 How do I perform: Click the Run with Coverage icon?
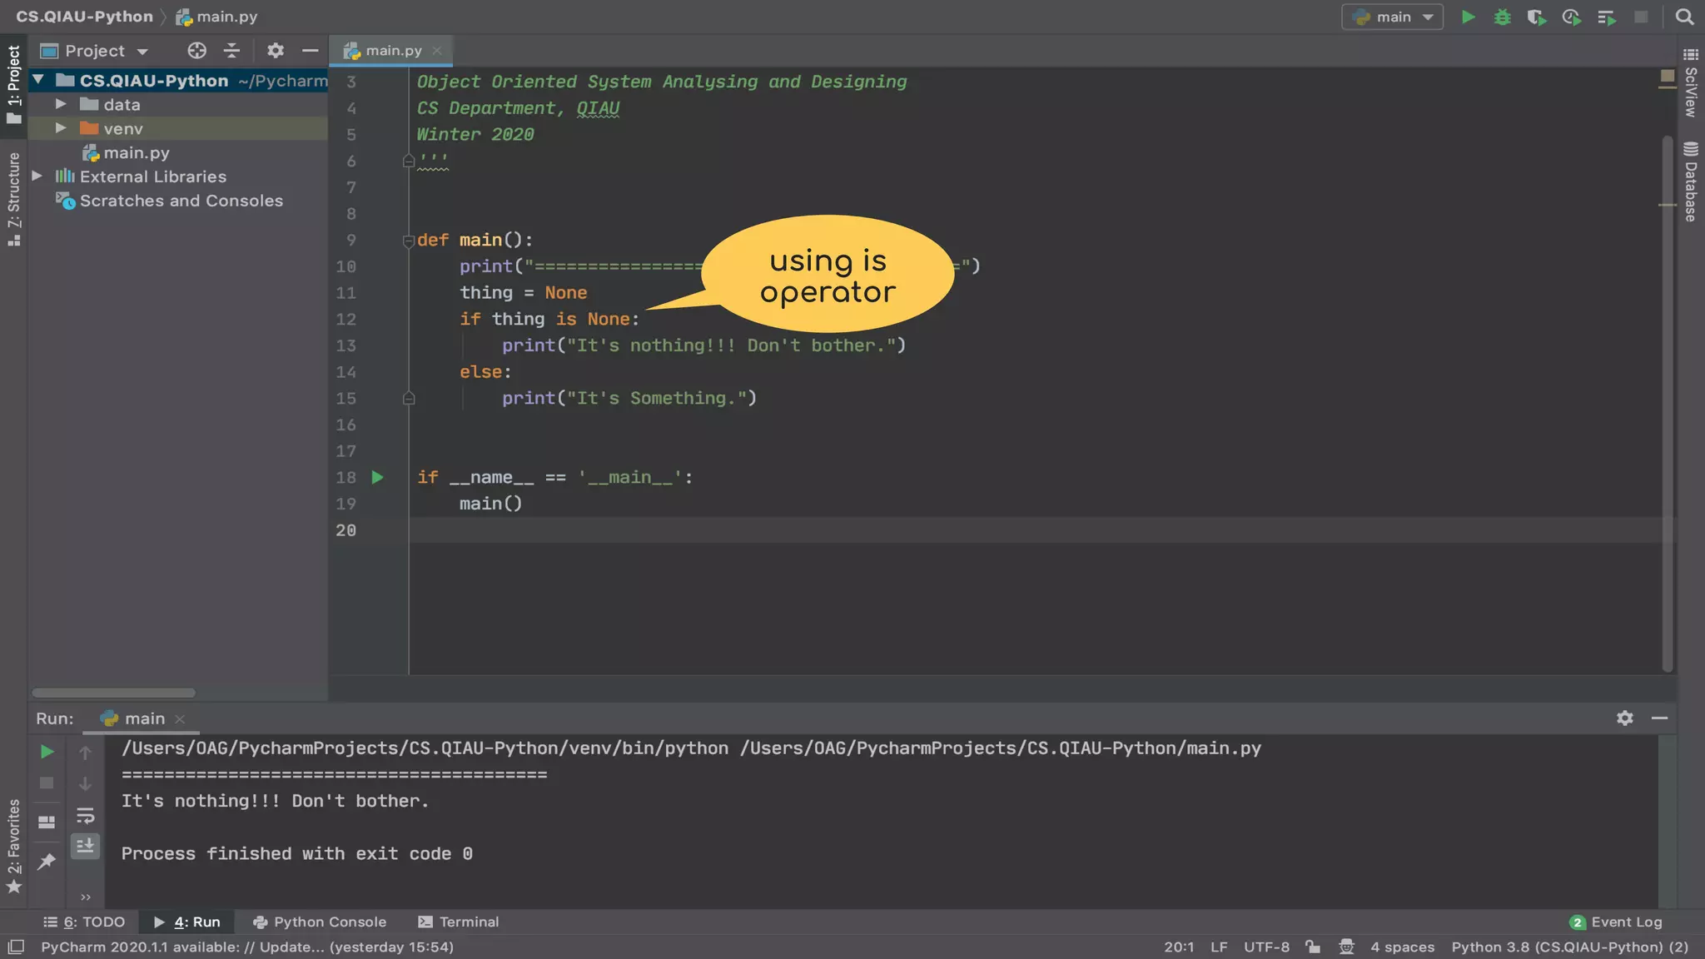coord(1536,17)
